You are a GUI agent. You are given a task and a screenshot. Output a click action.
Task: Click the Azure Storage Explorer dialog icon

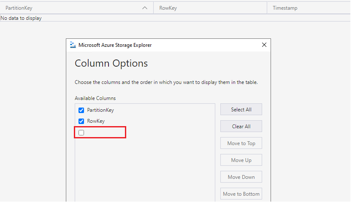point(73,45)
